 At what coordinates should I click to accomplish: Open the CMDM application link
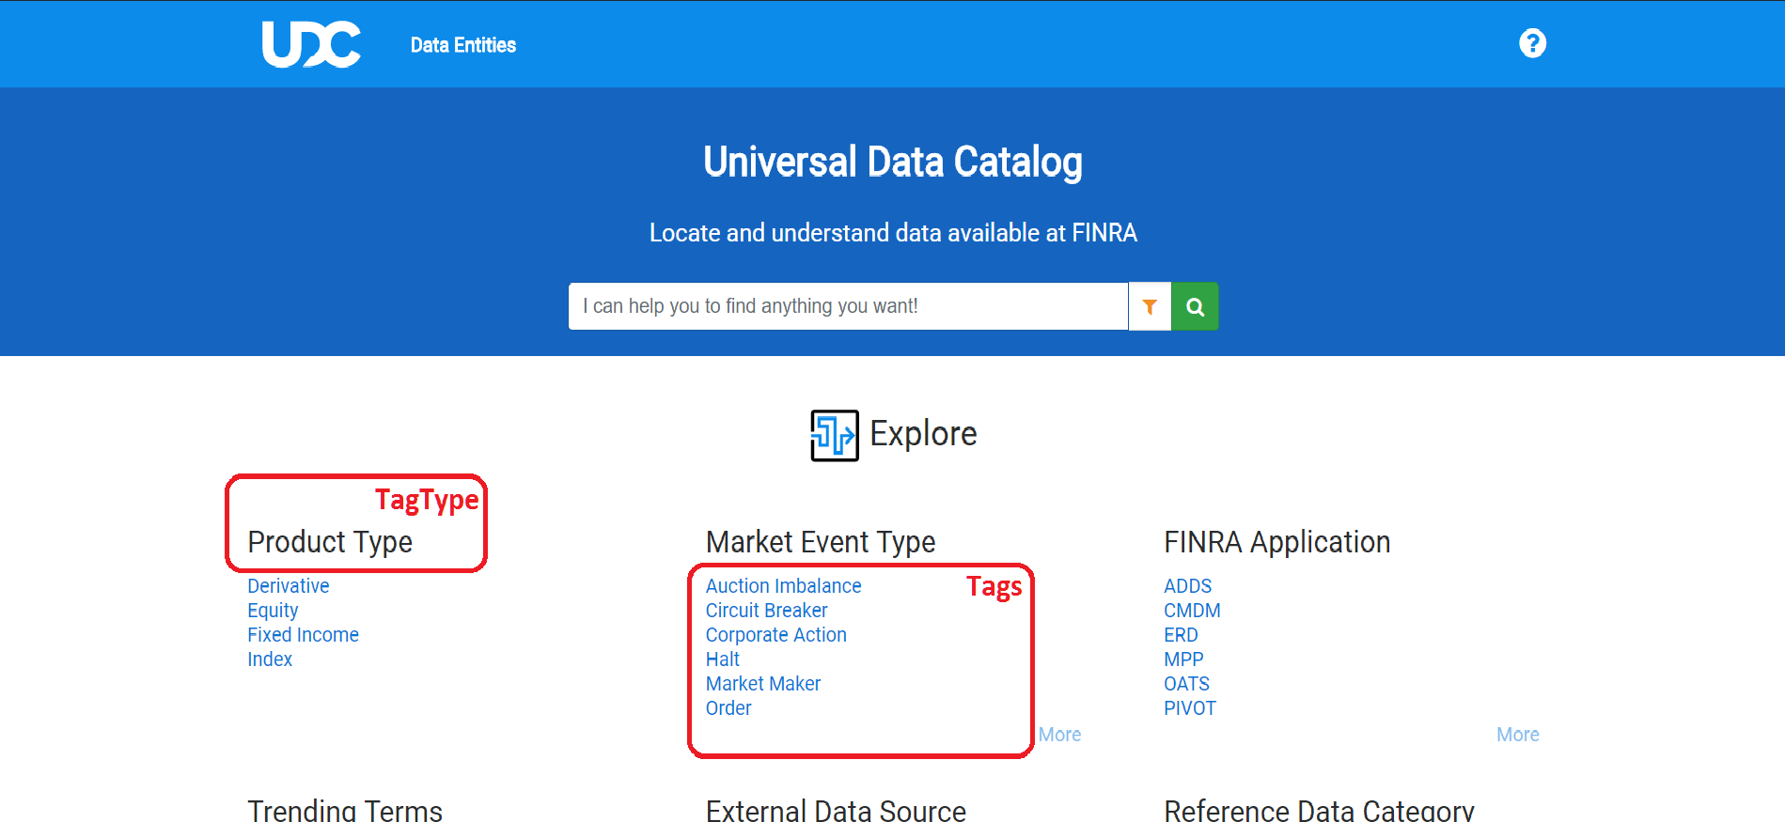click(x=1192, y=611)
